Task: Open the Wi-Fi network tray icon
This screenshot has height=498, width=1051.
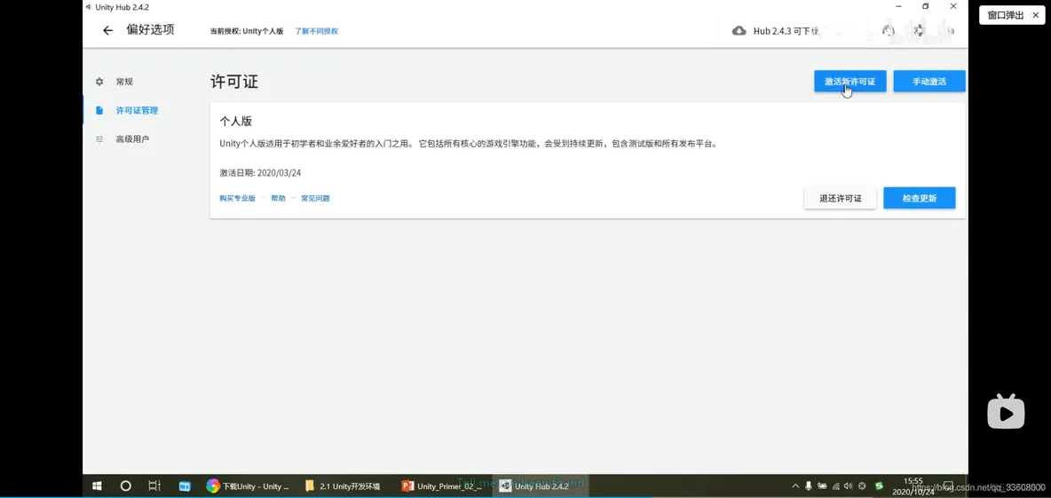Action: point(836,486)
